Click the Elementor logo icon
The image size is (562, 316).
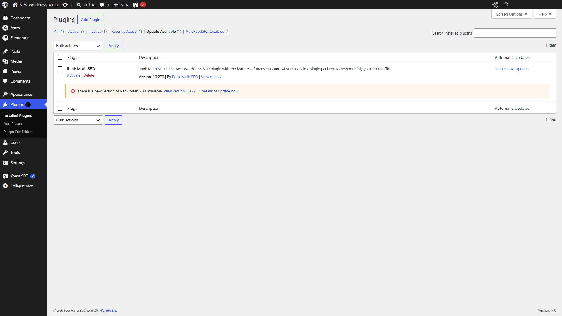point(5,38)
